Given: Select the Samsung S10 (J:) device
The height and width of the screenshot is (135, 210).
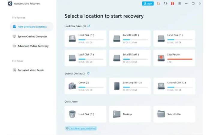Looking at the screenshot, I should point(130,86).
